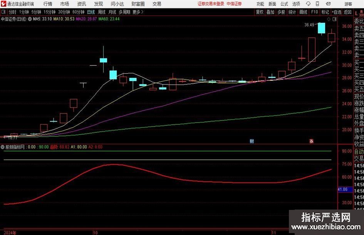The width and height of the screenshot is (364, 235).
Task: Click the MA20: 28.87 value
Action: (x=86, y=19)
